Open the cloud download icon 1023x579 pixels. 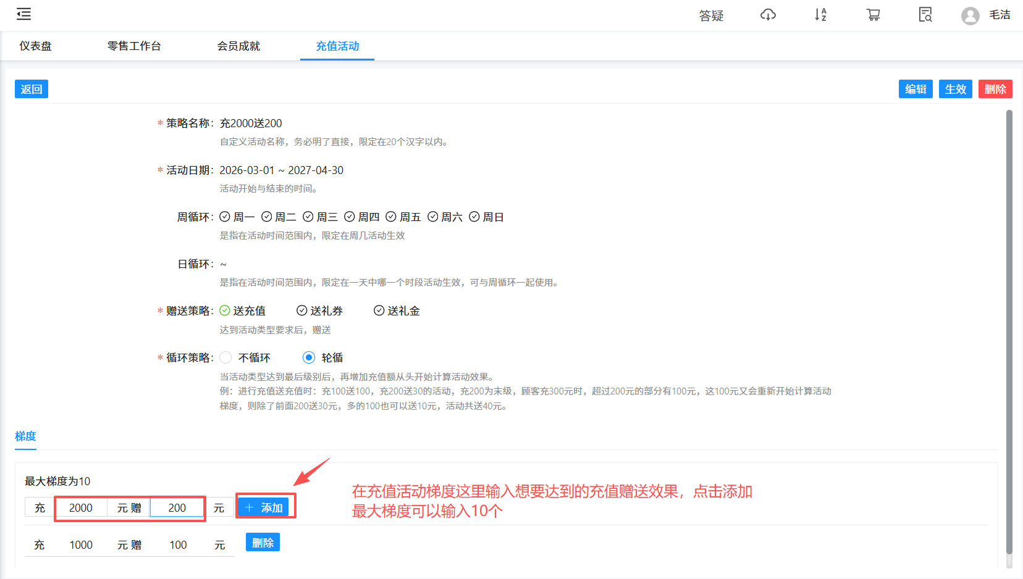pos(768,14)
